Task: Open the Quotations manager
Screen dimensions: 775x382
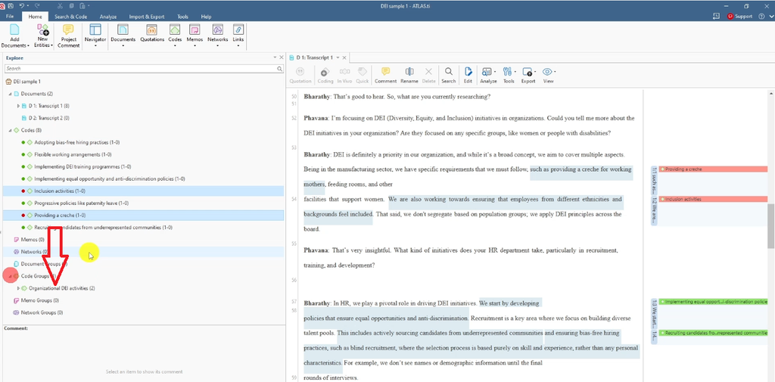Action: click(151, 33)
